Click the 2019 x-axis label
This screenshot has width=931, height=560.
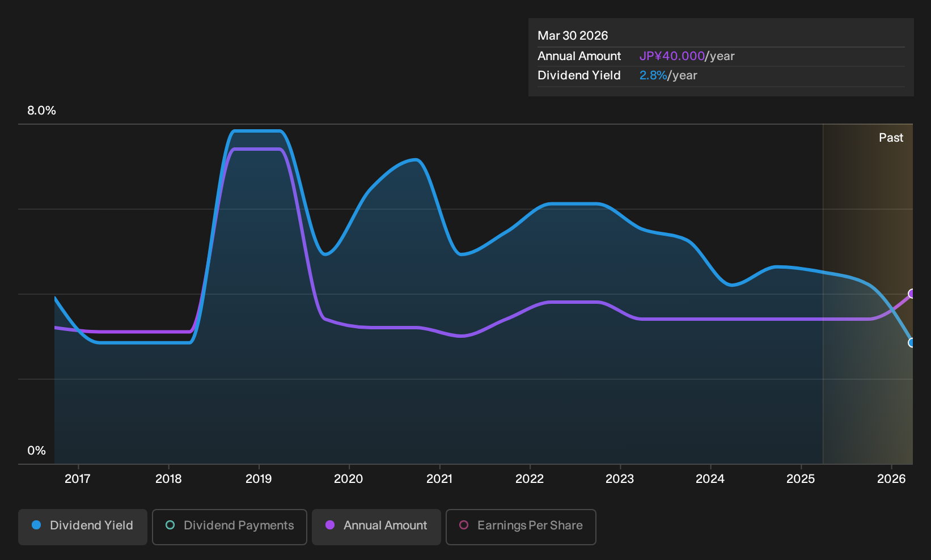pyautogui.click(x=259, y=479)
